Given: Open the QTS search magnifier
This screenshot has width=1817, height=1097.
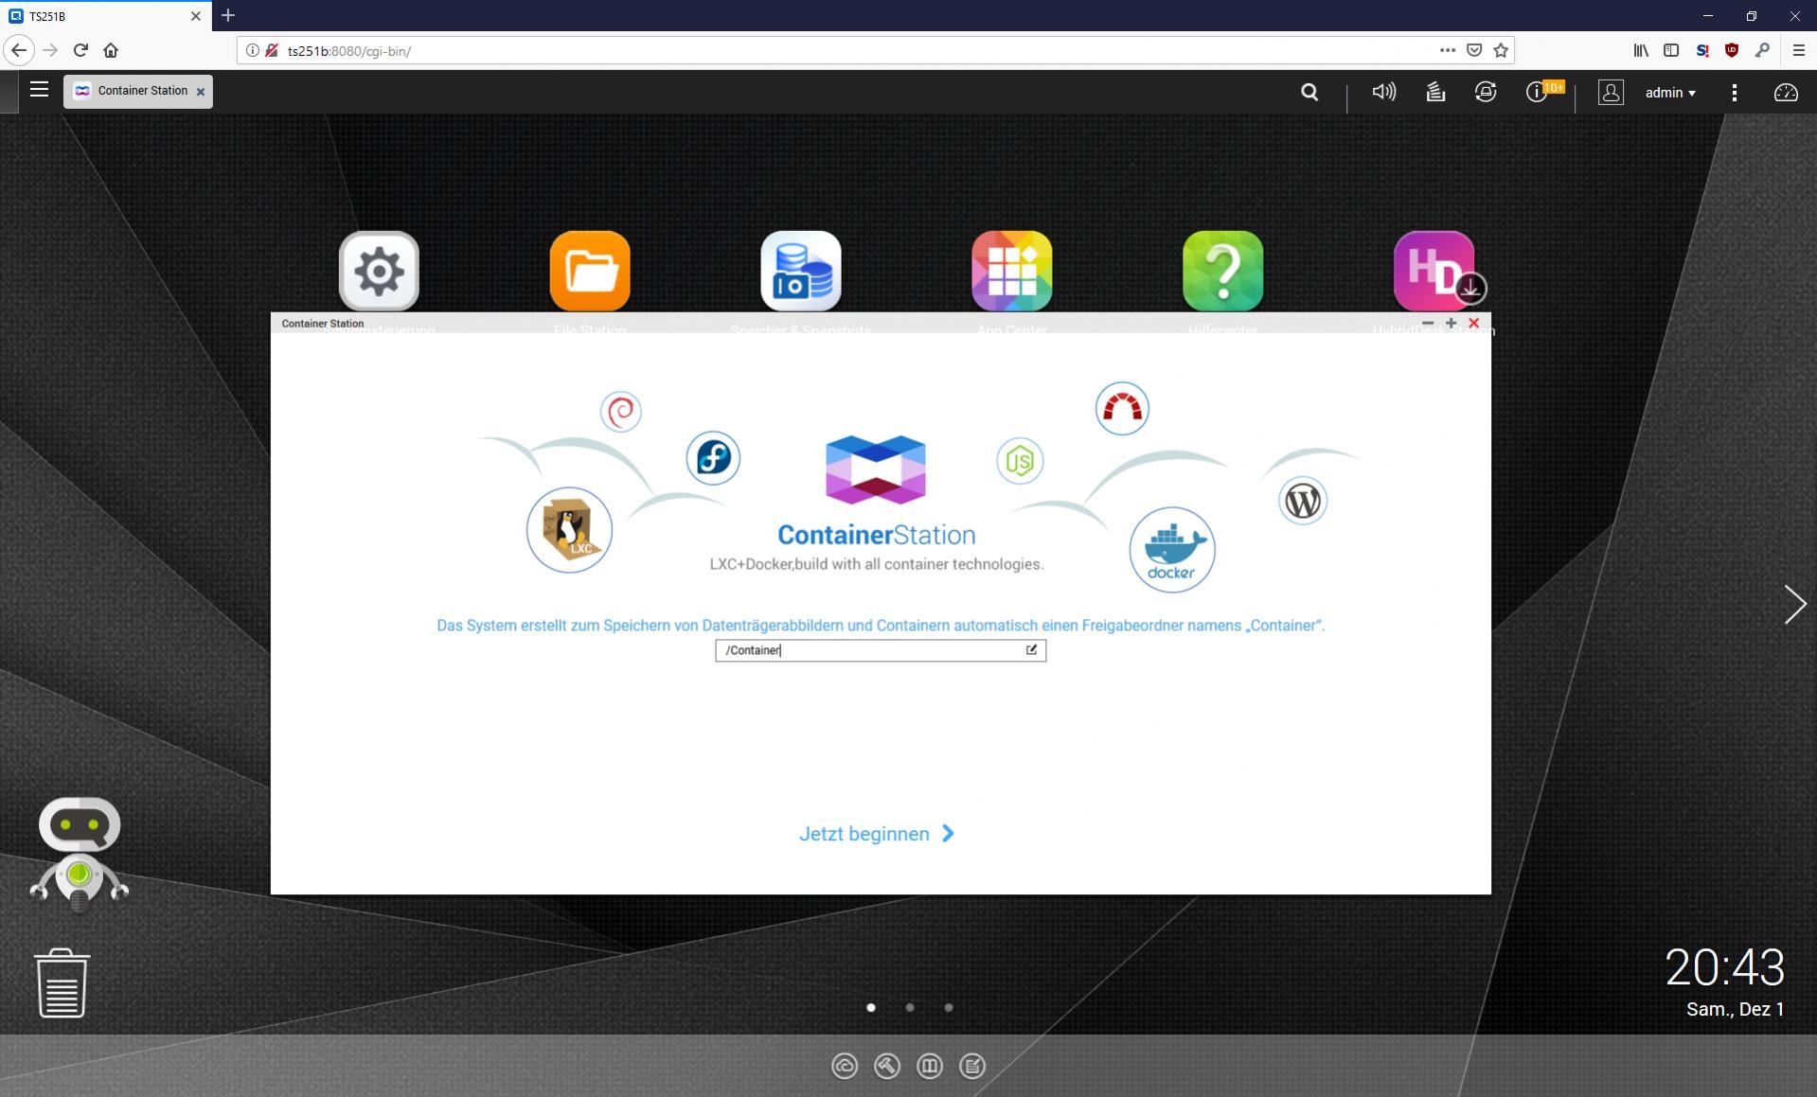Looking at the screenshot, I should coord(1309,92).
